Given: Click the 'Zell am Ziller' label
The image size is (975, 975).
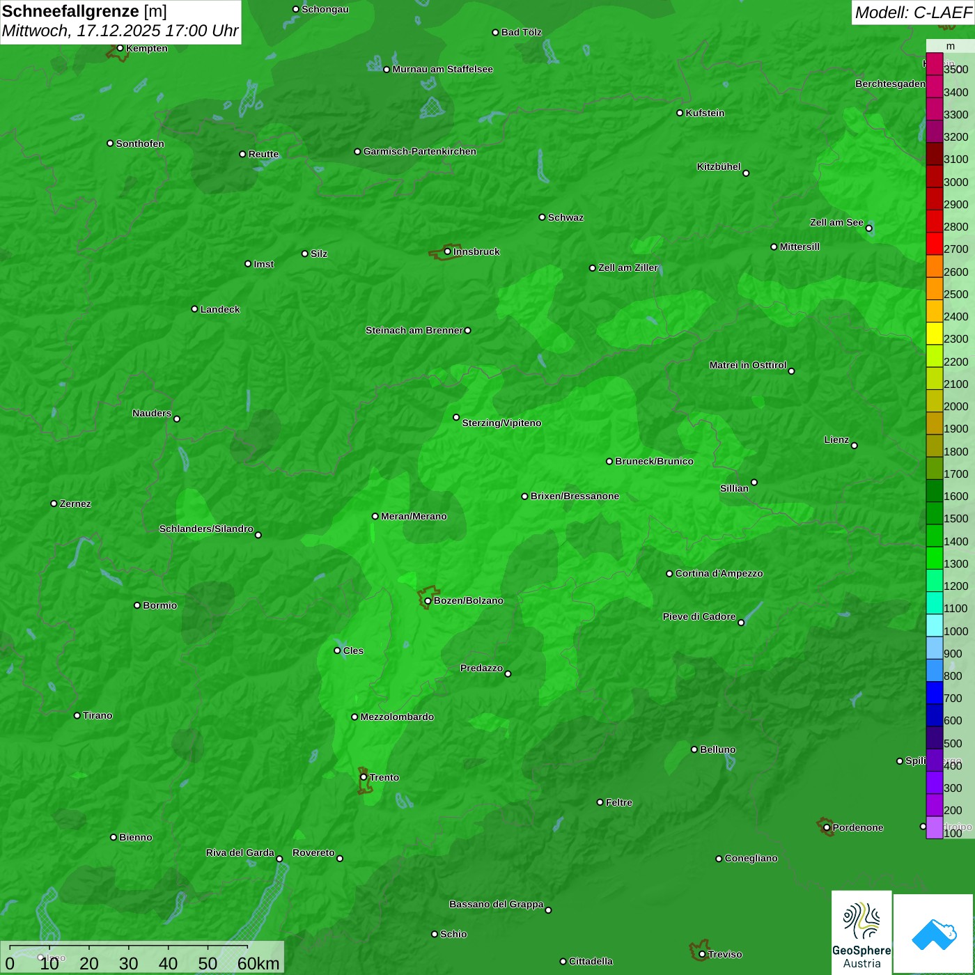Looking at the screenshot, I should [x=628, y=267].
